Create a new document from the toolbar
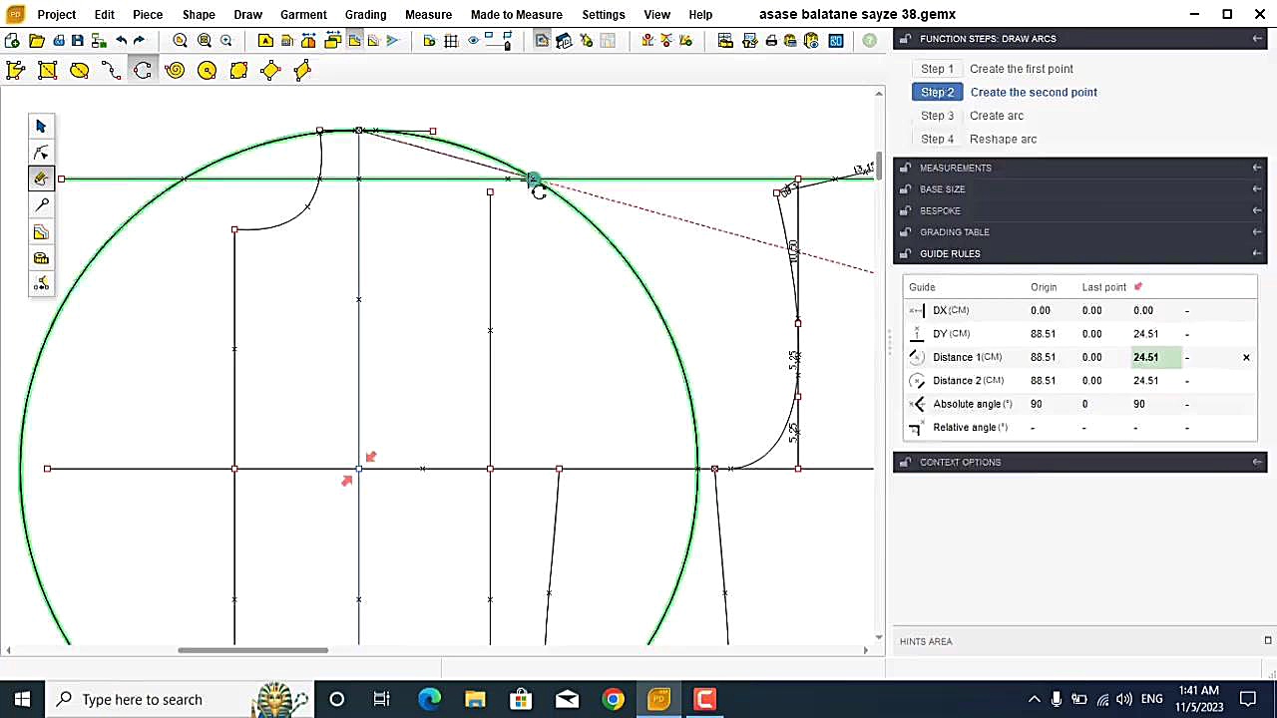This screenshot has width=1277, height=718. click(x=12, y=41)
